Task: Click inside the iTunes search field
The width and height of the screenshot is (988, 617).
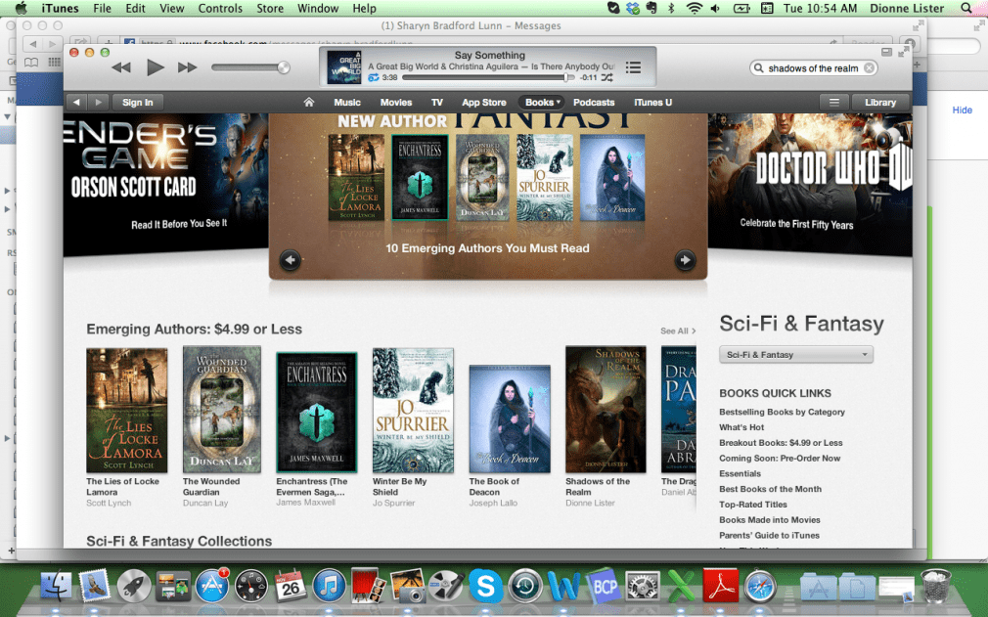Action: (x=813, y=68)
